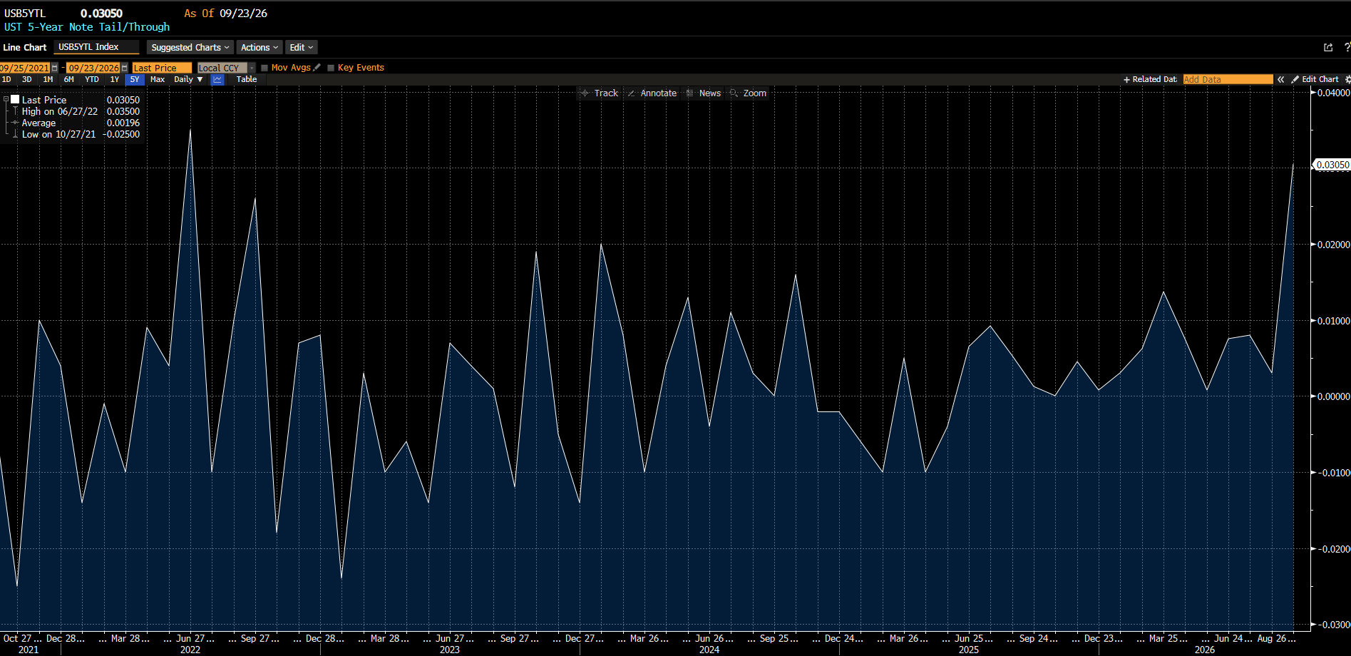Screen dimensions: 1351x656
Task: Select the Max time range tab
Action: [x=158, y=79]
